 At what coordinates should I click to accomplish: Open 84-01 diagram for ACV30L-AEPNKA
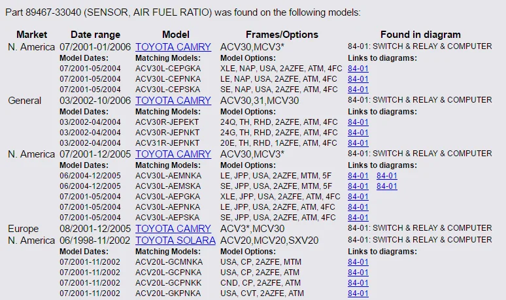pos(358,207)
